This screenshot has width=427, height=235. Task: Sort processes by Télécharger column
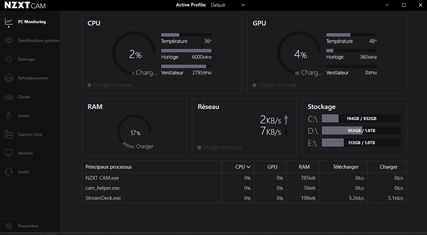pos(345,167)
